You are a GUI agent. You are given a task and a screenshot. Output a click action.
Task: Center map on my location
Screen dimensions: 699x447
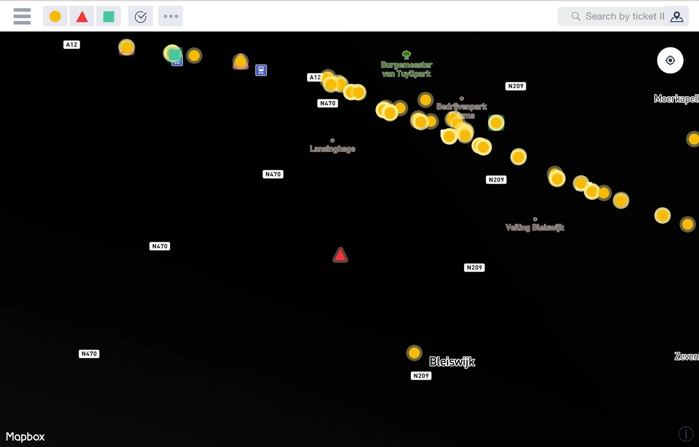coord(670,60)
